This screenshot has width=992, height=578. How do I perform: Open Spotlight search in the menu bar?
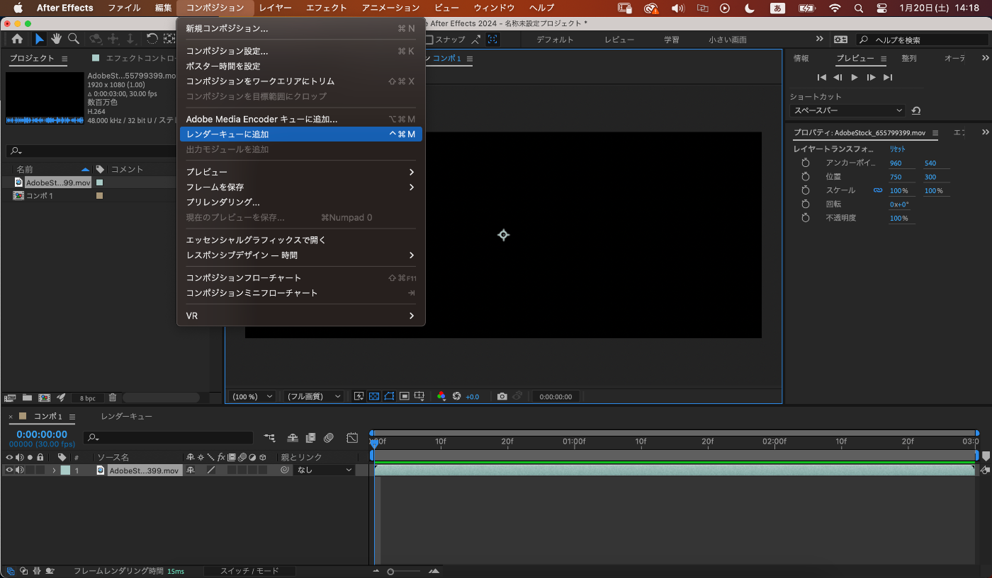point(859,8)
